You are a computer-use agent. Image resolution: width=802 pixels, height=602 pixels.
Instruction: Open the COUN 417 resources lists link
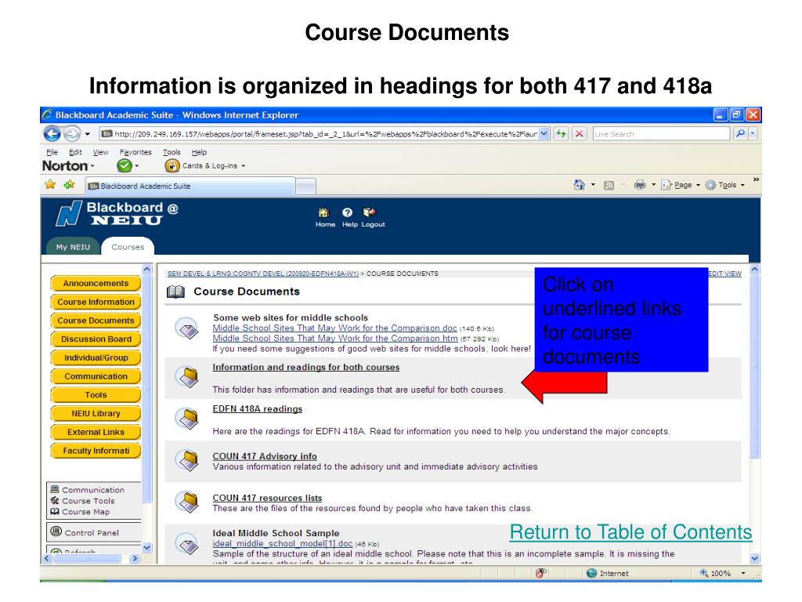pyautogui.click(x=267, y=498)
